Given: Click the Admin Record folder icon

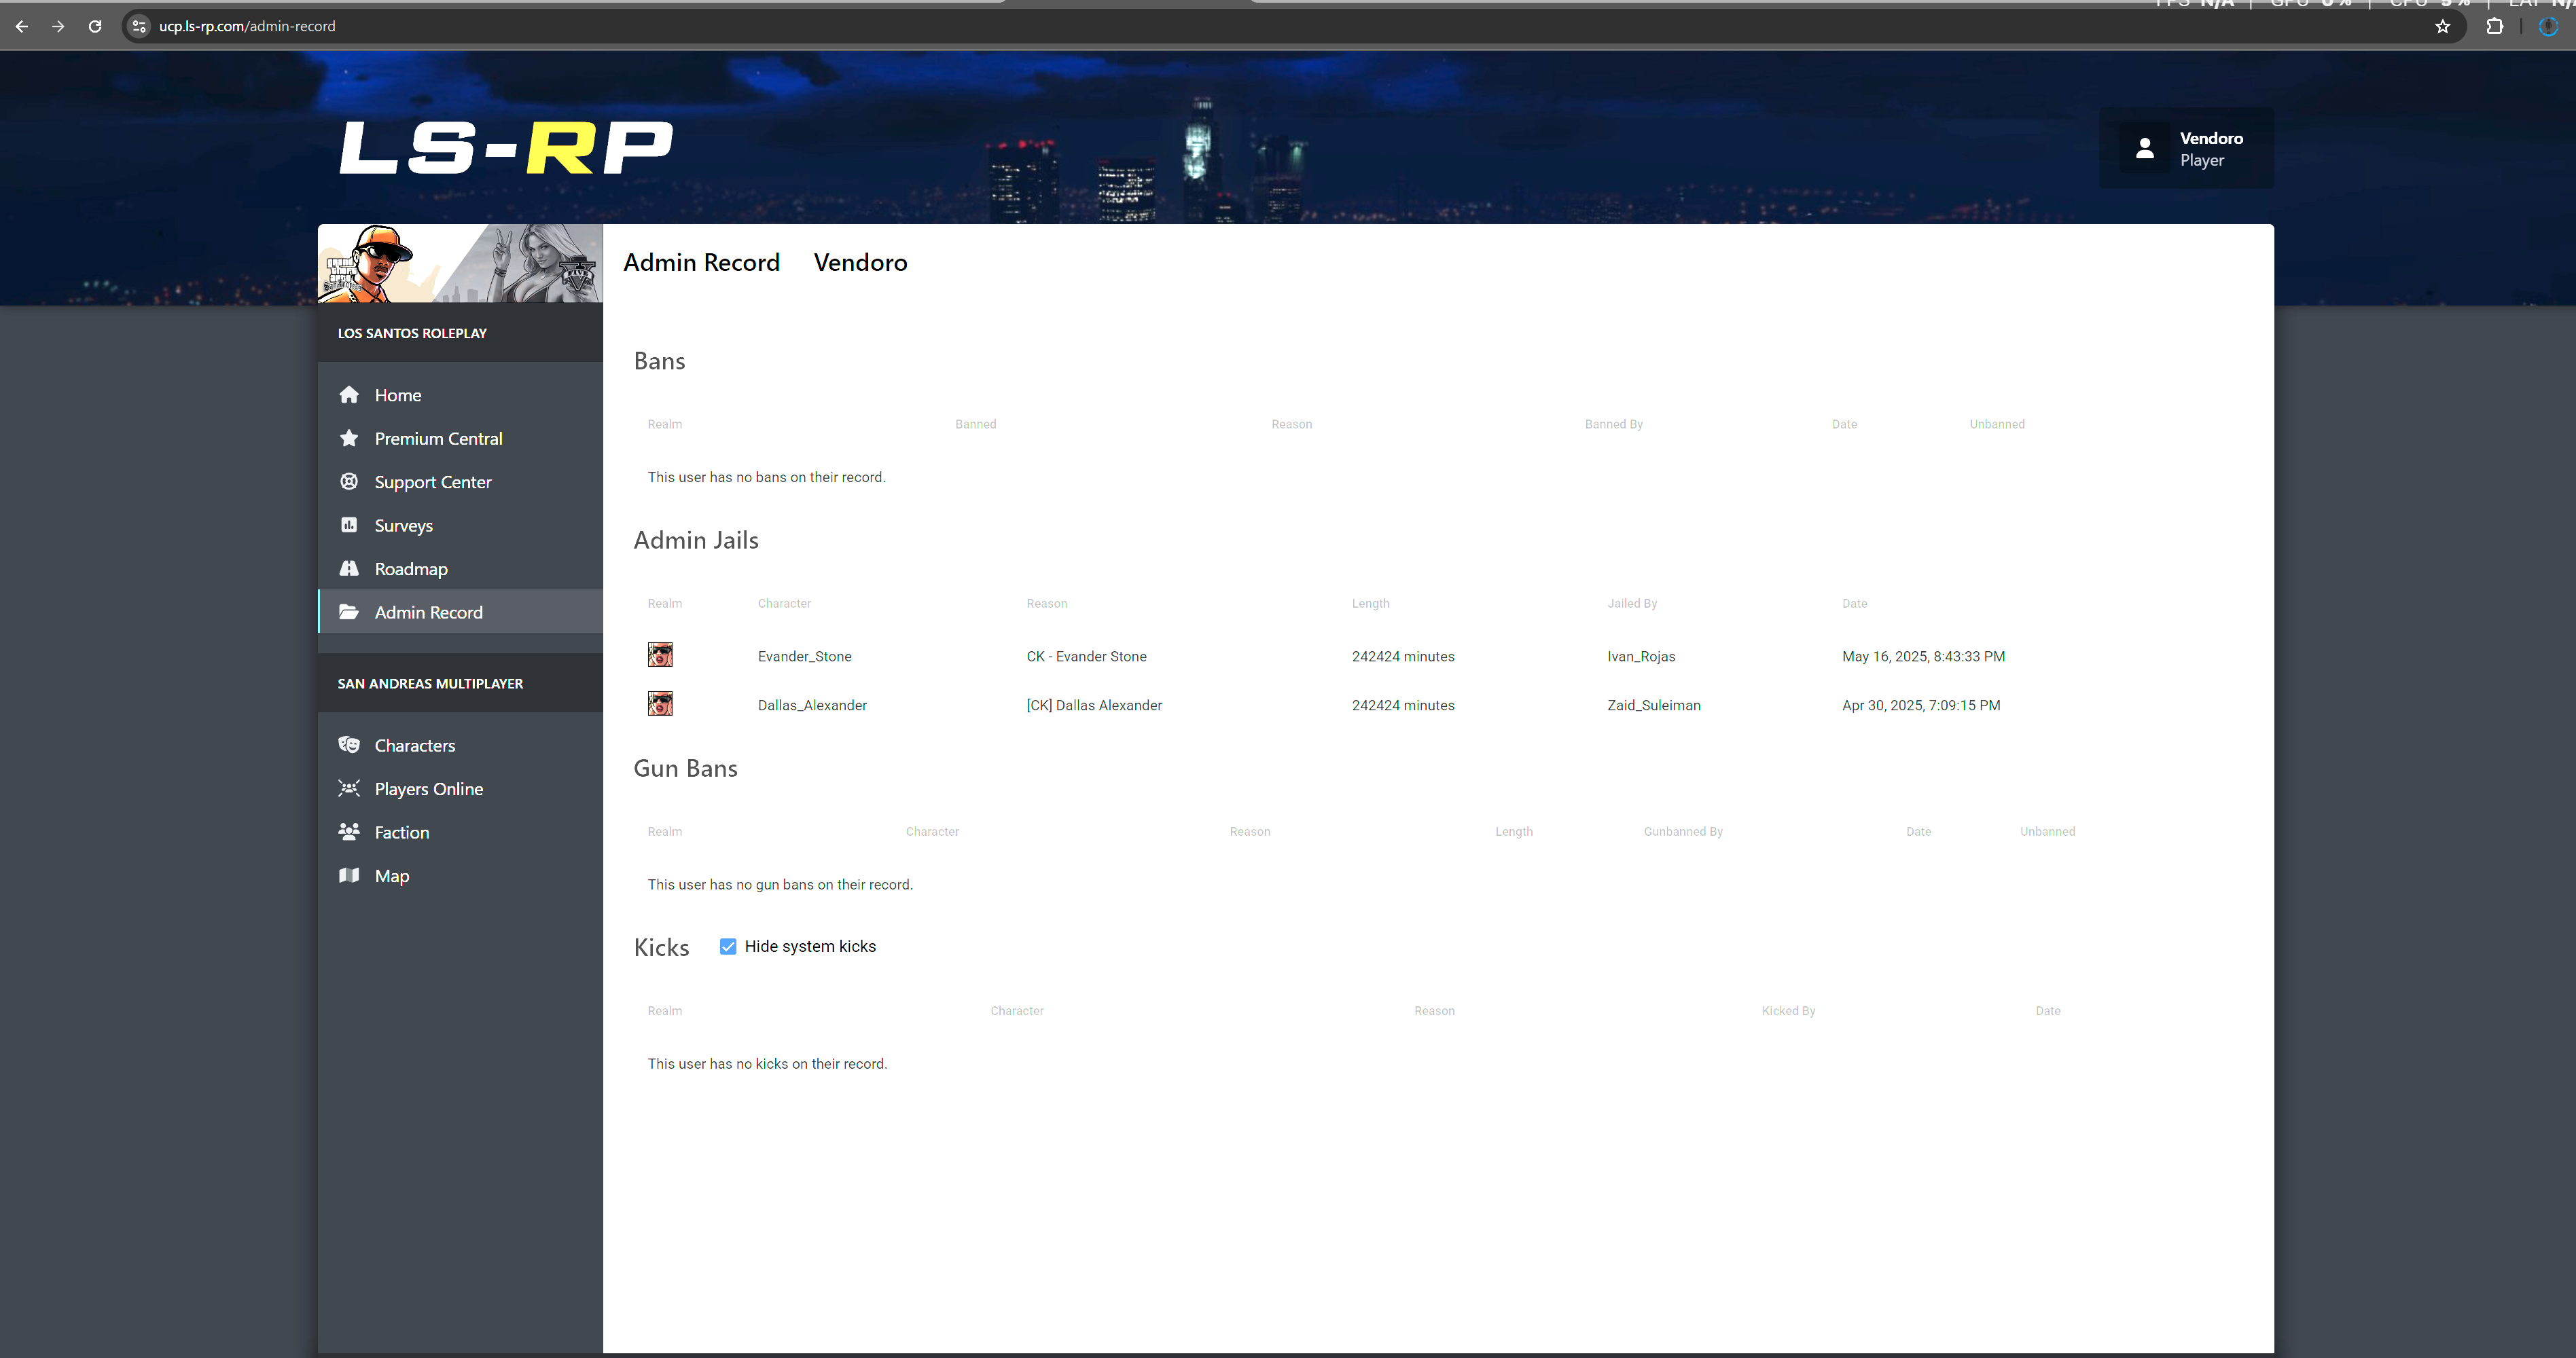Looking at the screenshot, I should click(349, 612).
